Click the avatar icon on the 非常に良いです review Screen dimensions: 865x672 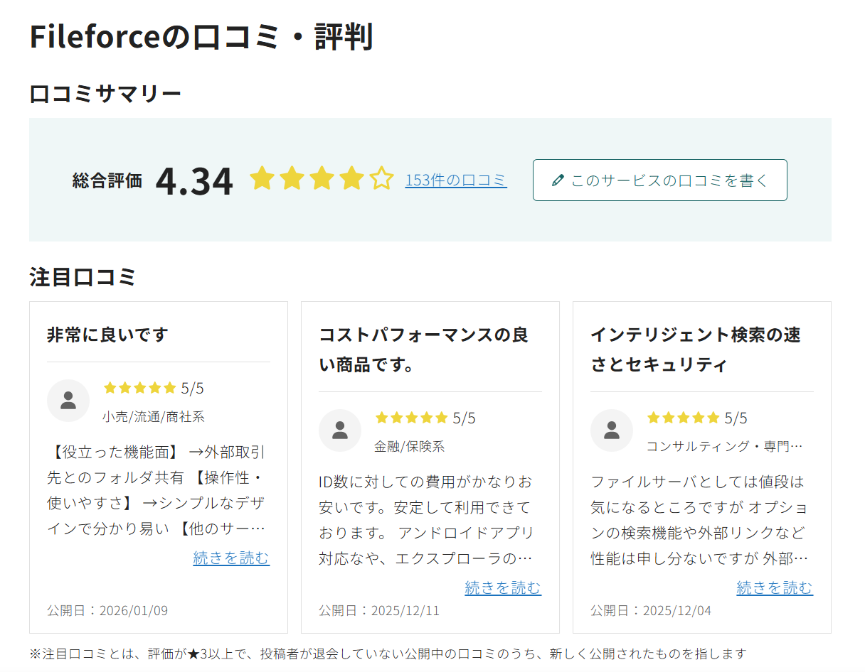click(68, 401)
